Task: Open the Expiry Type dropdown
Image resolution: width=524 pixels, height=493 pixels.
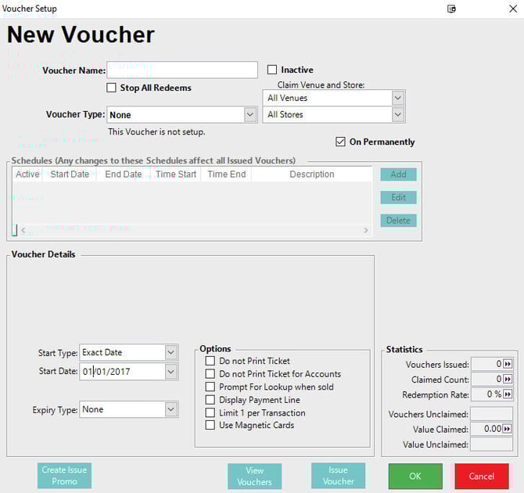Action: (170, 409)
